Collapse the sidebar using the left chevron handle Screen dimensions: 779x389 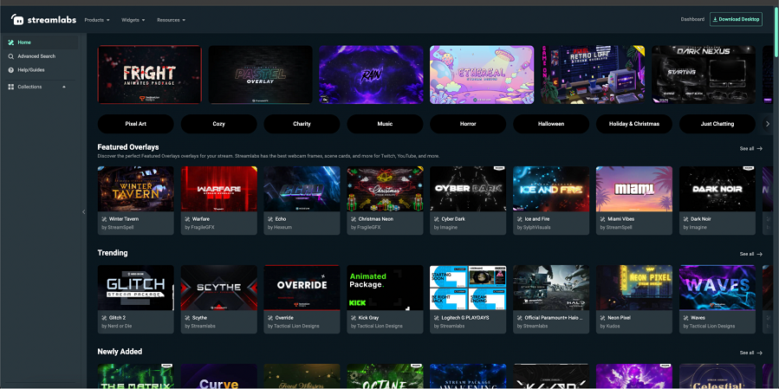point(84,211)
